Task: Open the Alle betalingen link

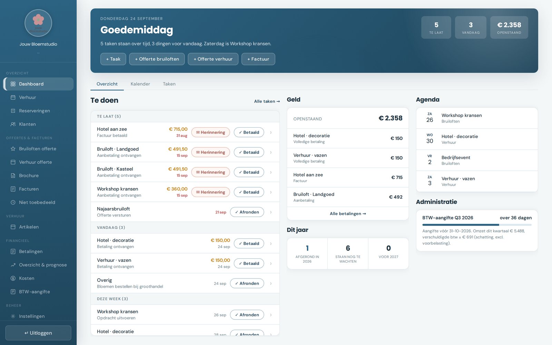Action: 348,214
